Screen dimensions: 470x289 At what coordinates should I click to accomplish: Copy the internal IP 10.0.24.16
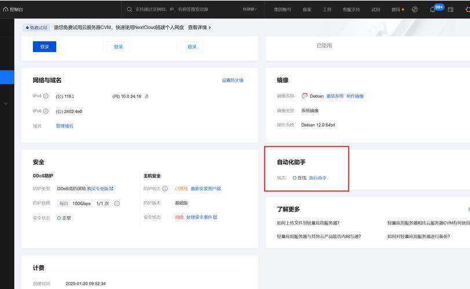[146, 97]
